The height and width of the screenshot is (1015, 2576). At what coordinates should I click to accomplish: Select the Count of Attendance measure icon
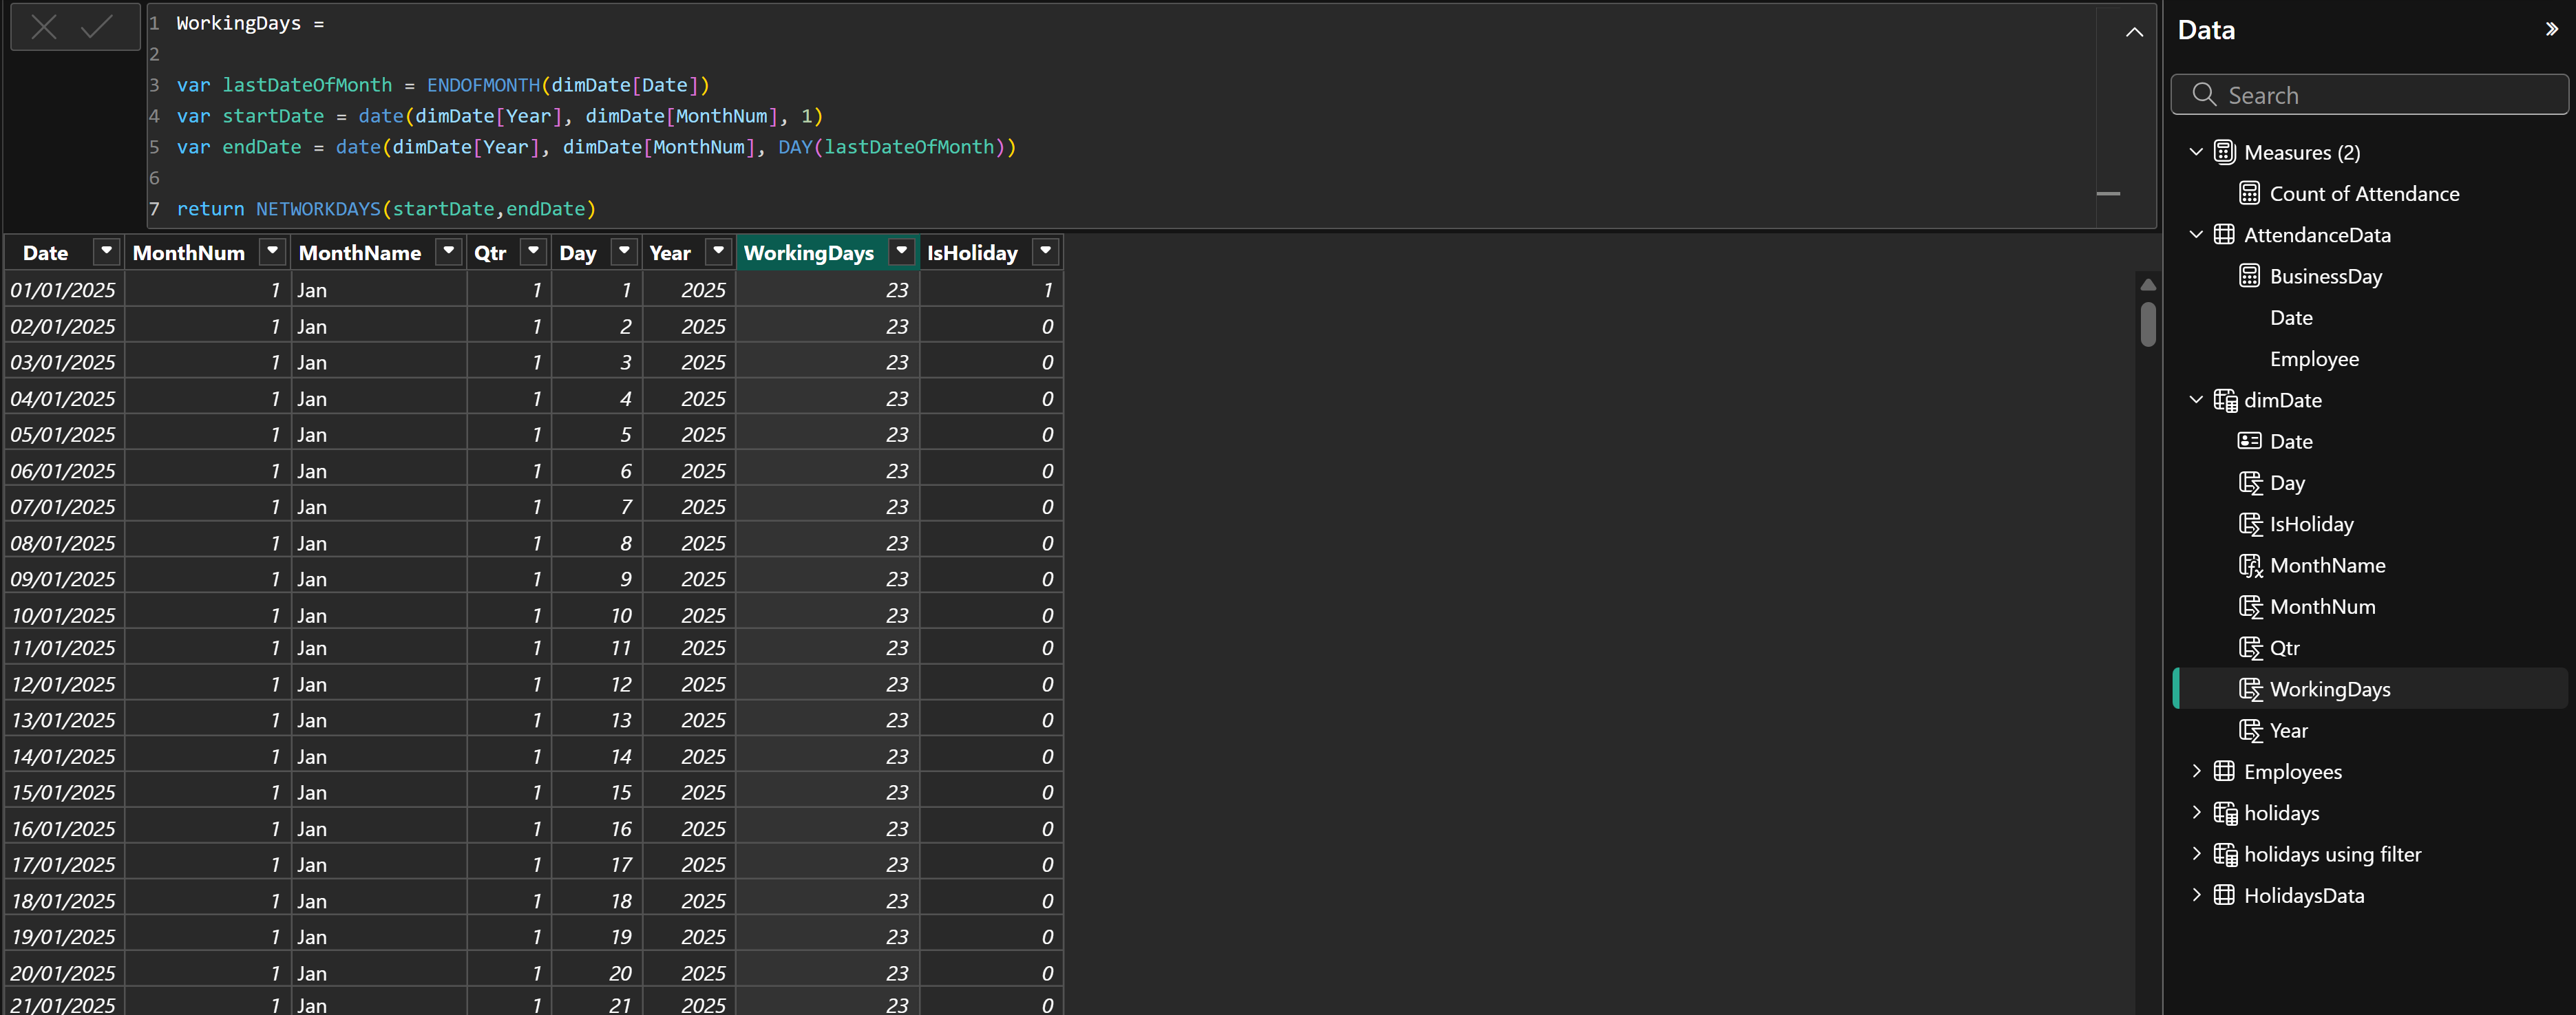pyautogui.click(x=2250, y=194)
